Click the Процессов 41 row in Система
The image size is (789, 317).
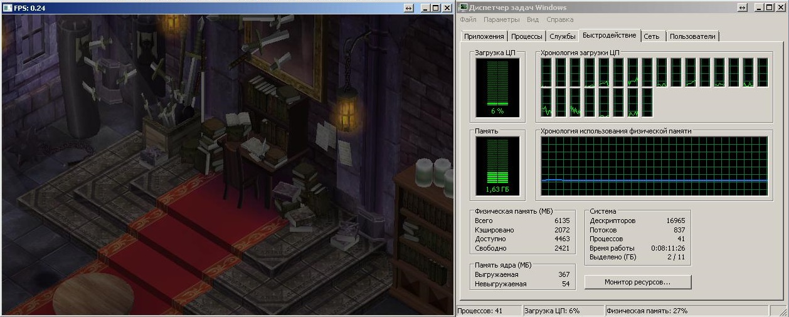pos(637,239)
